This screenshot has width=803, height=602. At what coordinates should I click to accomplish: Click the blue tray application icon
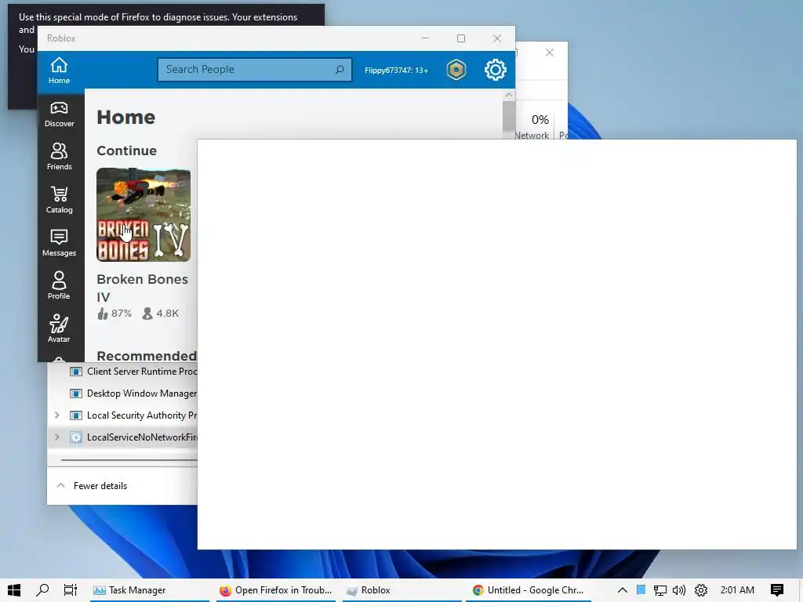point(641,590)
